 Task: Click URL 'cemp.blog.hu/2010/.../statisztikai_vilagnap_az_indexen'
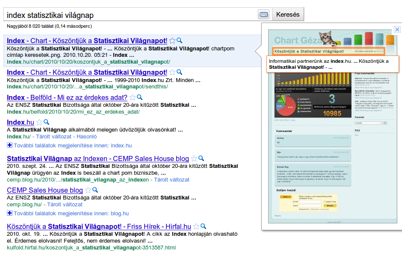78,180
